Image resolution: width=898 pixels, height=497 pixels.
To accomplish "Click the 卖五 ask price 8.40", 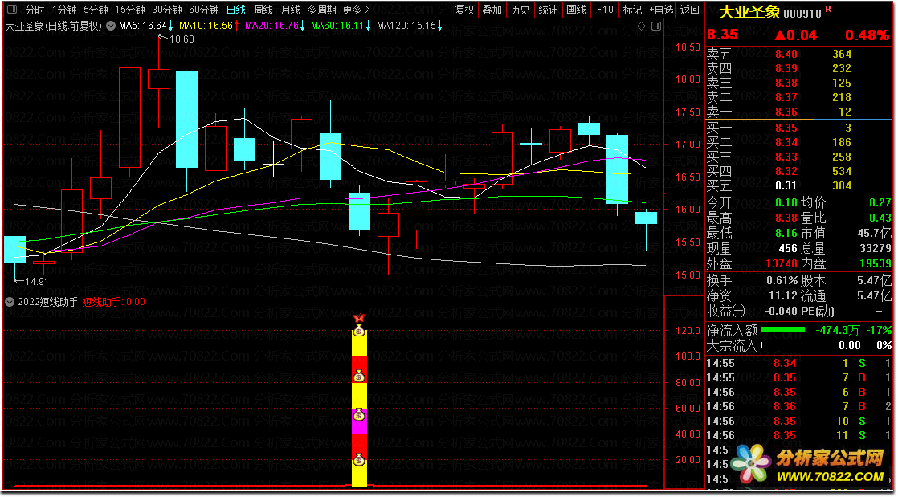I will coord(786,55).
